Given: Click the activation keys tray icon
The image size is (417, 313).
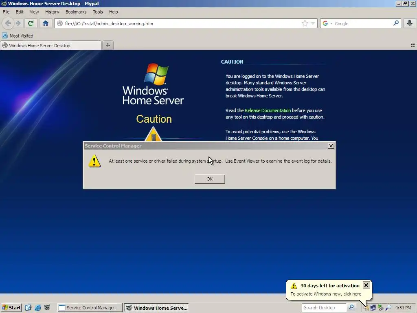Looking at the screenshot, I should coord(366,308).
